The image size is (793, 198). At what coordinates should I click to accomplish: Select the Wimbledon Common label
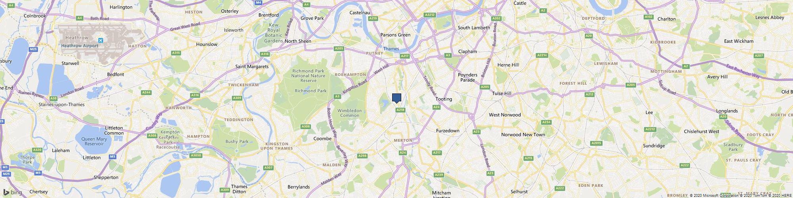pos(349,113)
